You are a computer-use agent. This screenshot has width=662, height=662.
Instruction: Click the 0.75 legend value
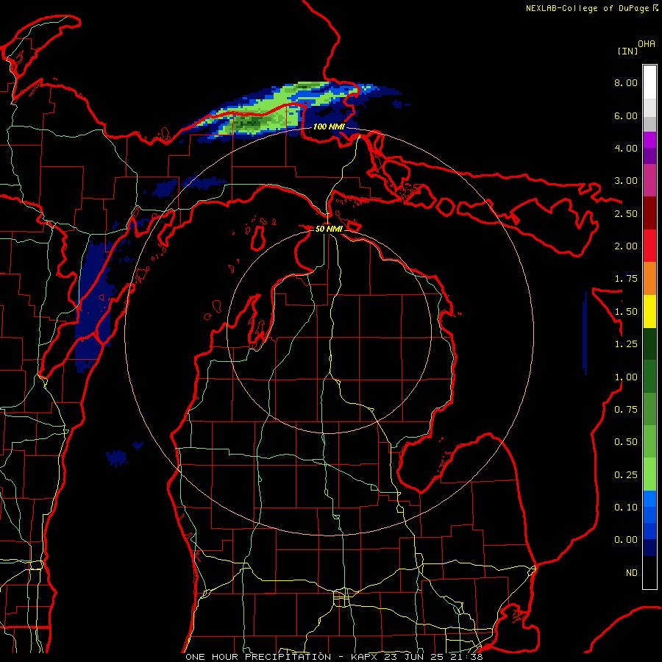pyautogui.click(x=625, y=410)
